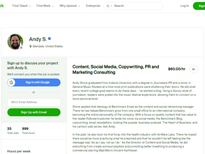Click the green Sign Up button in header

199,6
